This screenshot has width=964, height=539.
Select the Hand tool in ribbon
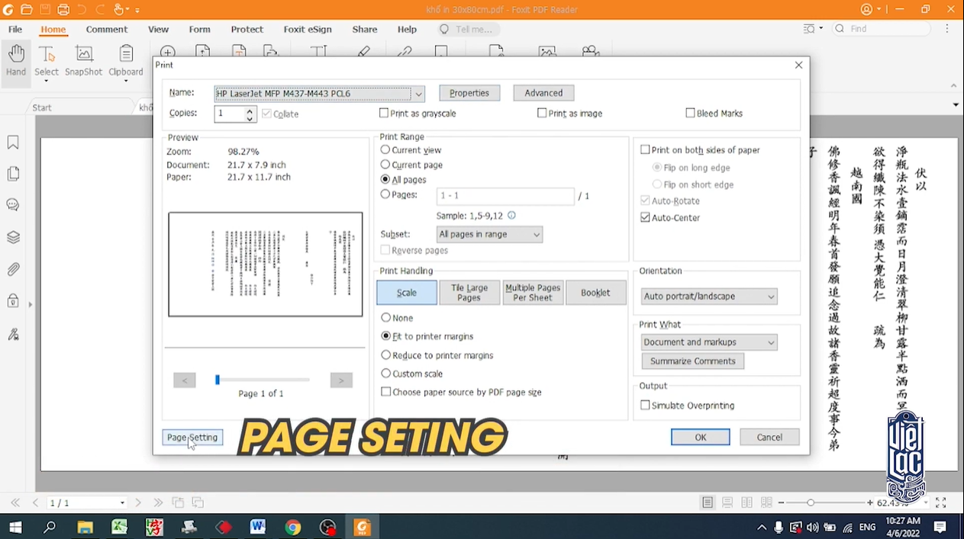[x=16, y=60]
